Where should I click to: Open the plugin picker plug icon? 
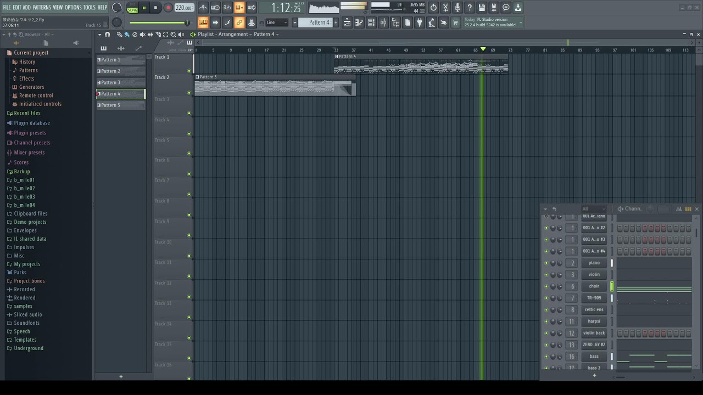pyautogui.click(x=420, y=22)
